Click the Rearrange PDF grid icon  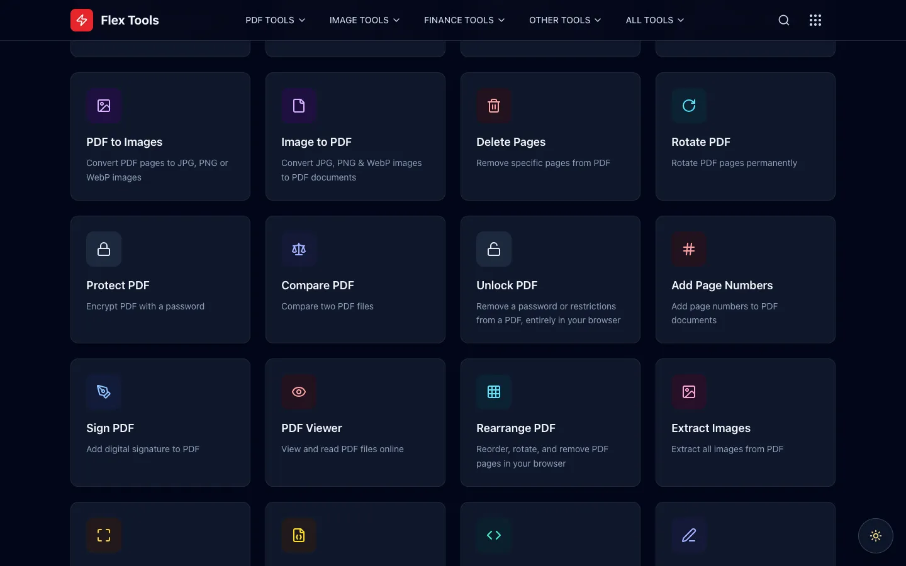click(x=494, y=392)
